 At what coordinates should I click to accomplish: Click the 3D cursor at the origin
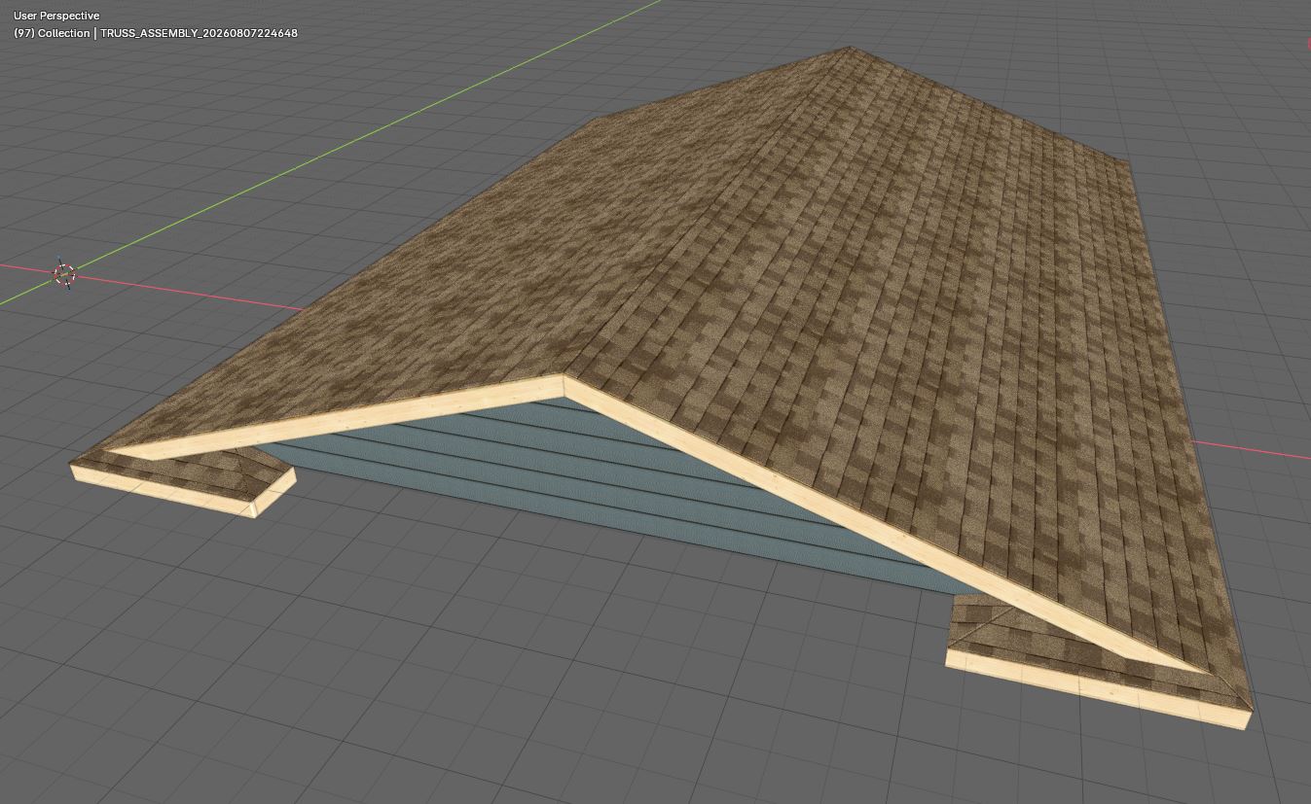tap(64, 275)
